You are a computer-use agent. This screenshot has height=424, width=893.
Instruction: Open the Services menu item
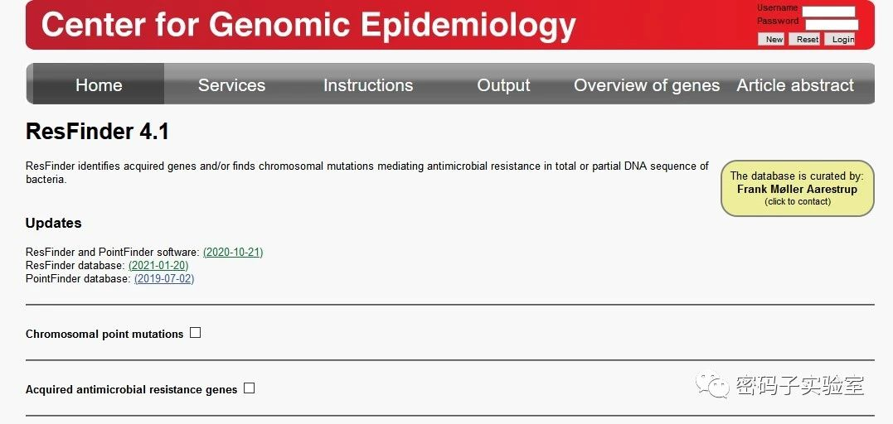[231, 85]
